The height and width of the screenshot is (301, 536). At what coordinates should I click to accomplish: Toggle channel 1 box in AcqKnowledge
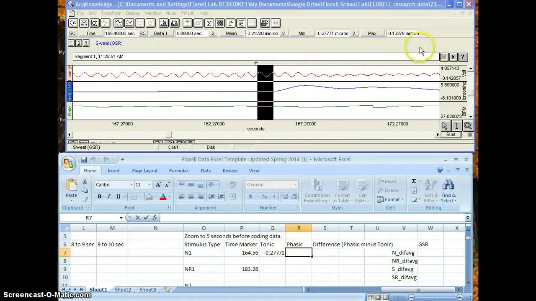71,43
